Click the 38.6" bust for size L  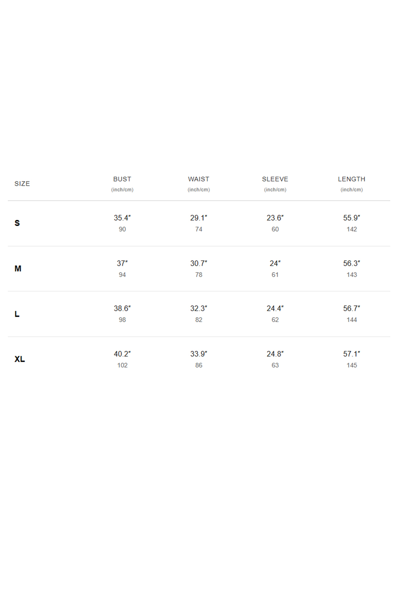tap(122, 309)
